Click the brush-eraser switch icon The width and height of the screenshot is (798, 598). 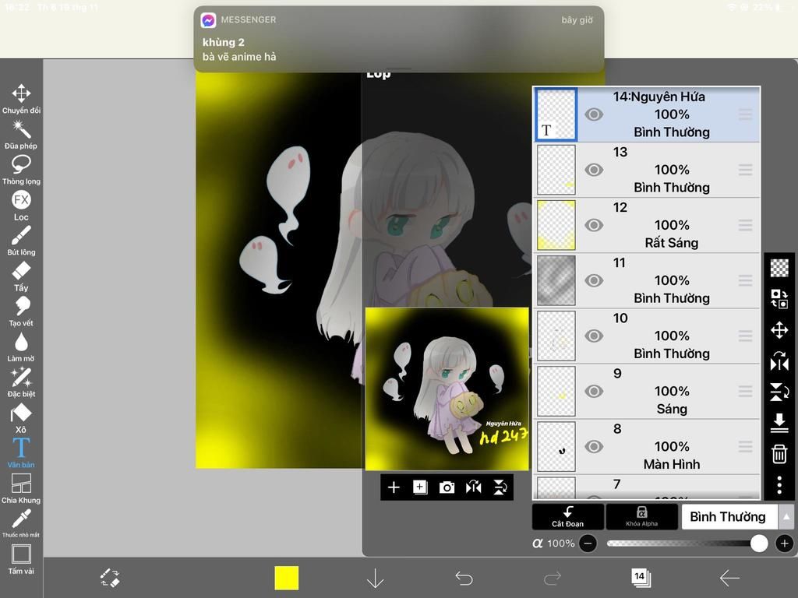pos(110,579)
